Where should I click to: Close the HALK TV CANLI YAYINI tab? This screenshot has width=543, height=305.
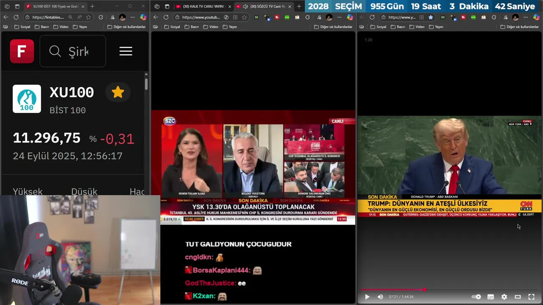click(230, 6)
